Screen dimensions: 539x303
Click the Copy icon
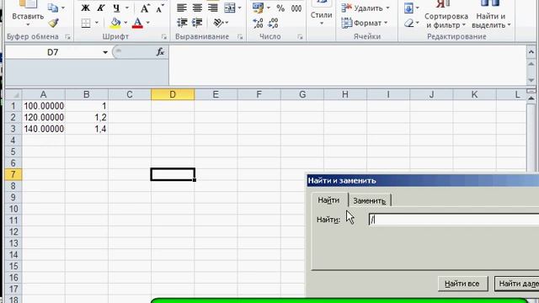tap(52, 8)
